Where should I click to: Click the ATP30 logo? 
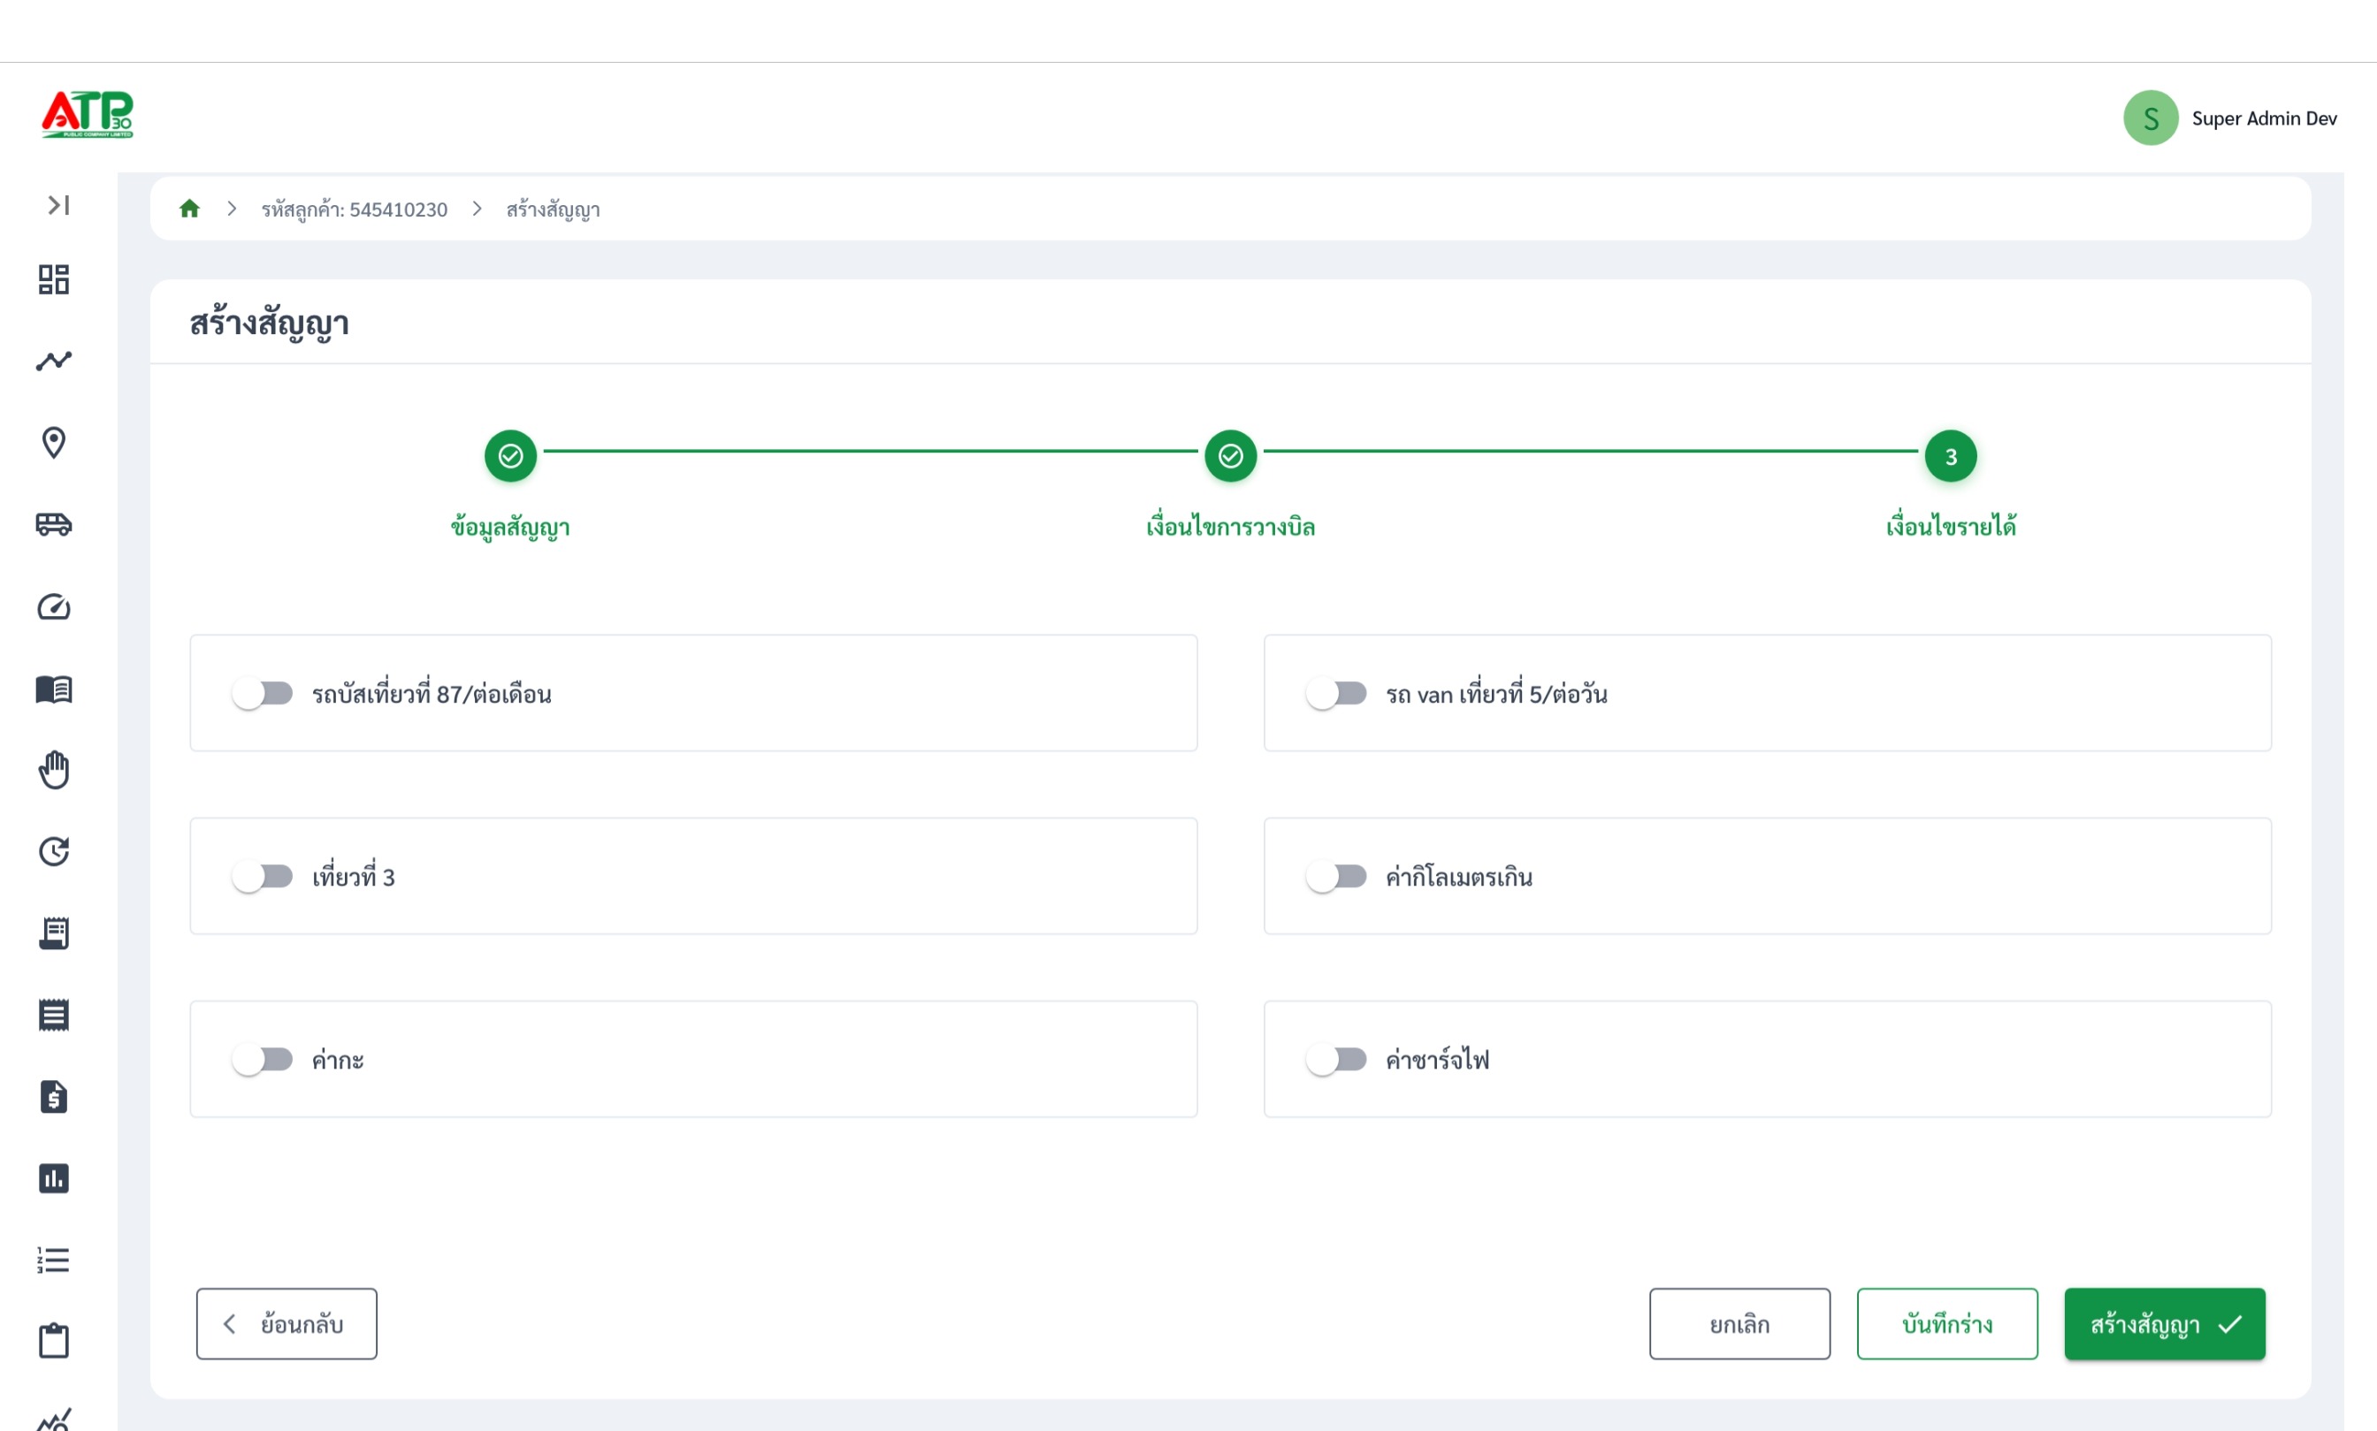tap(87, 115)
